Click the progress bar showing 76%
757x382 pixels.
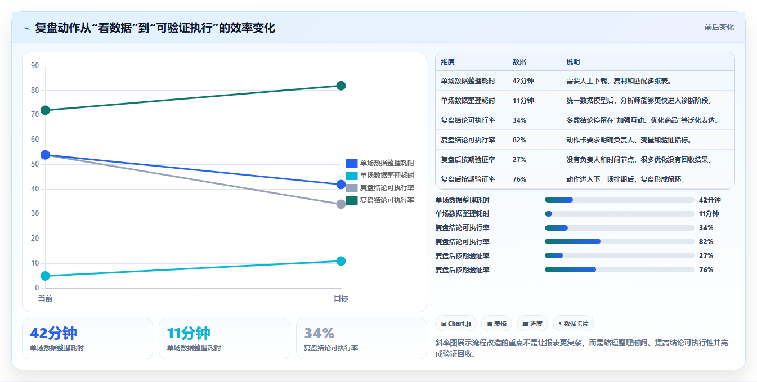pos(620,270)
